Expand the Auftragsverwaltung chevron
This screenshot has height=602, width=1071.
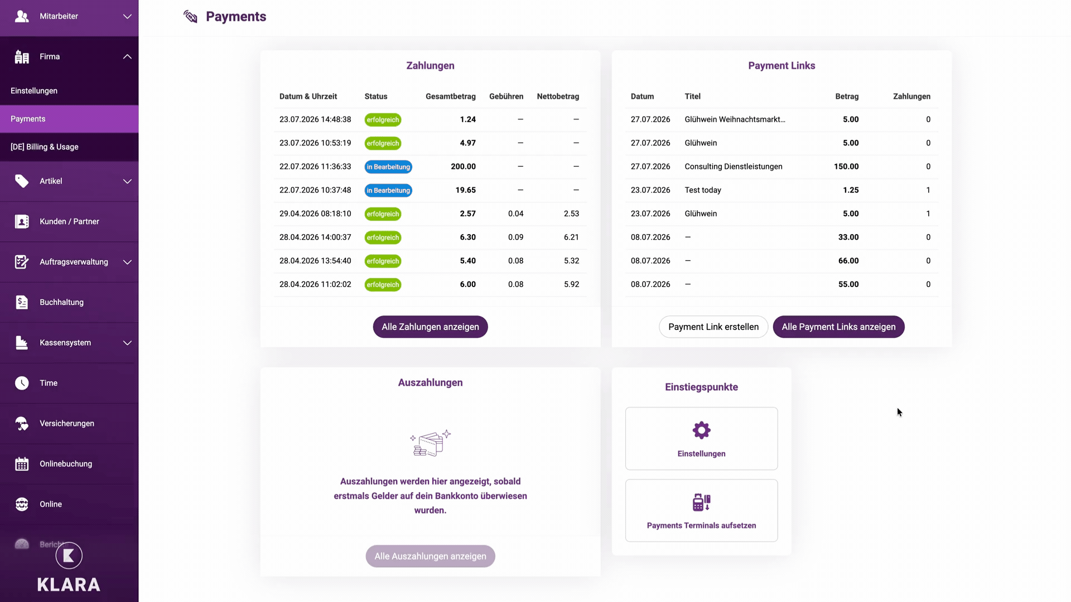pyautogui.click(x=127, y=262)
